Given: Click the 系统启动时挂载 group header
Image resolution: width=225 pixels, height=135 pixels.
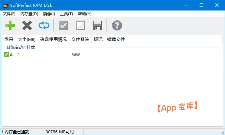Looking at the screenshot, I should pyautogui.click(x=21, y=47).
